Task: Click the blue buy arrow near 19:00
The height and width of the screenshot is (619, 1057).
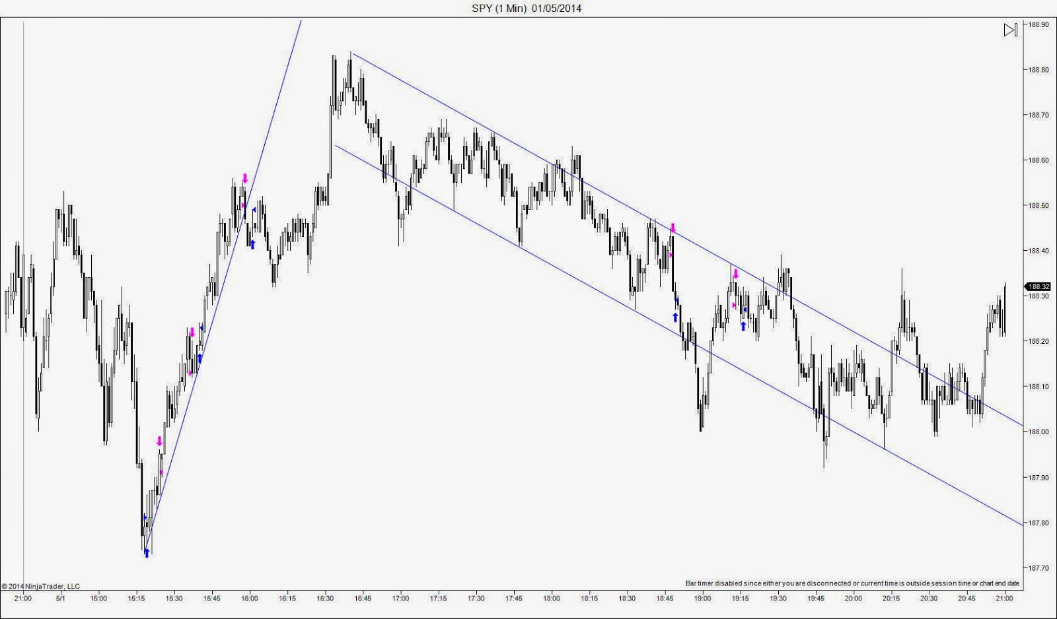Action: (675, 316)
